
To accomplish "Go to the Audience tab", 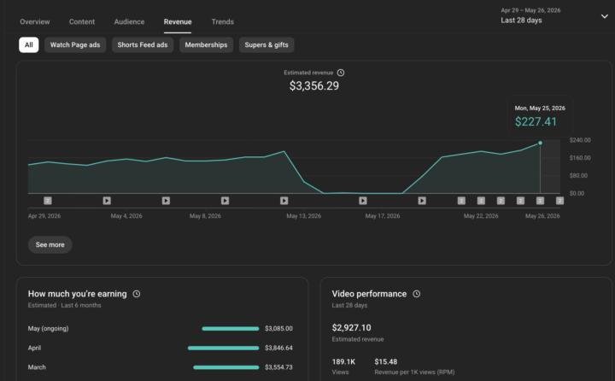I will [129, 21].
